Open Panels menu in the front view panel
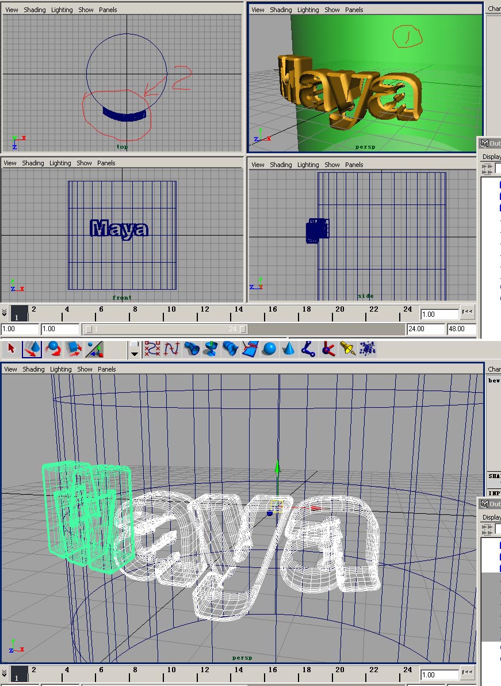This screenshot has height=686, width=501. (106, 163)
